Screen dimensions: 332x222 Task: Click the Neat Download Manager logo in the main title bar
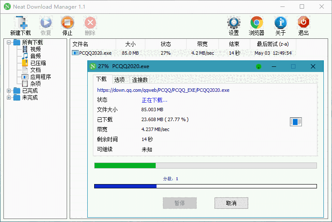coord(7,6)
